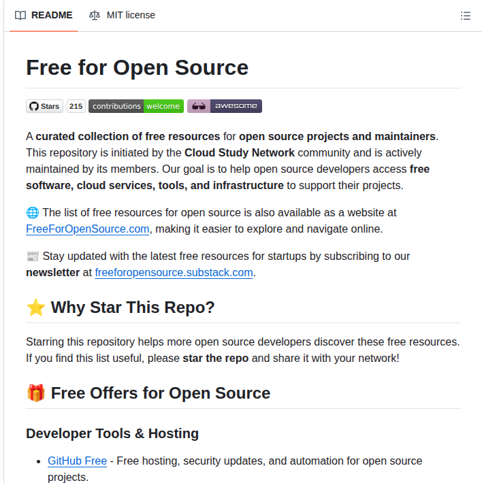Click the license scales icon
This screenshot has height=483, width=482.
coord(95,16)
